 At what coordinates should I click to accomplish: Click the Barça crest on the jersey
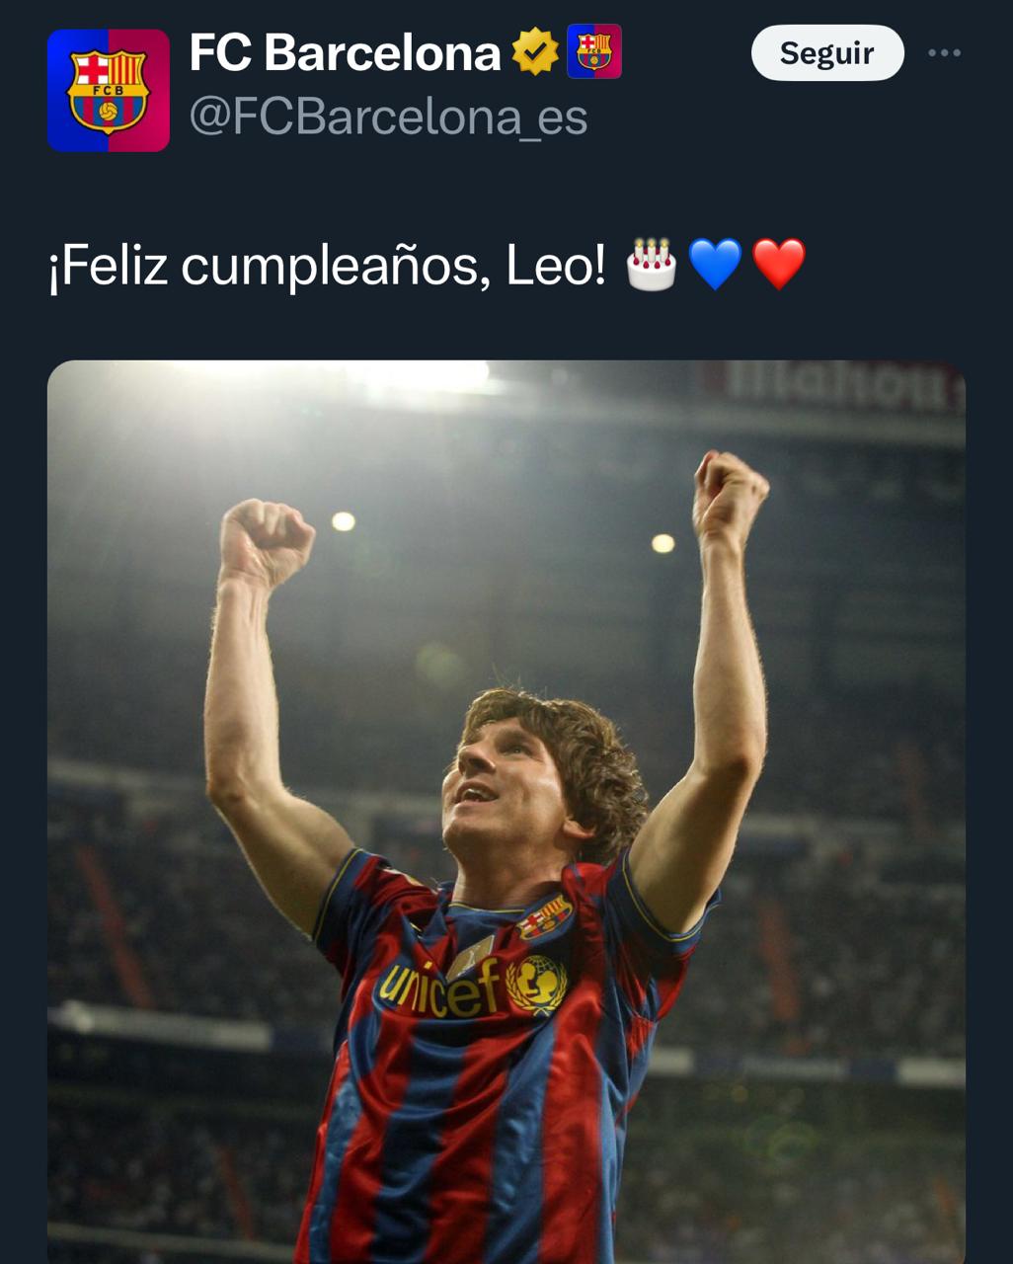click(x=545, y=916)
